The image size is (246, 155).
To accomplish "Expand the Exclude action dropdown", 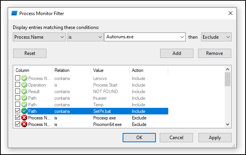I will pyautogui.click(x=217, y=37).
